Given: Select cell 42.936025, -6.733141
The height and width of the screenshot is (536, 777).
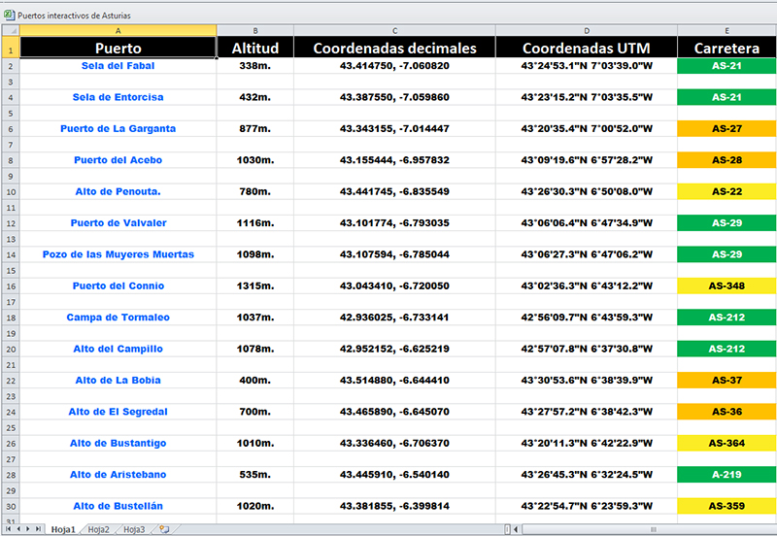Looking at the screenshot, I should [394, 318].
